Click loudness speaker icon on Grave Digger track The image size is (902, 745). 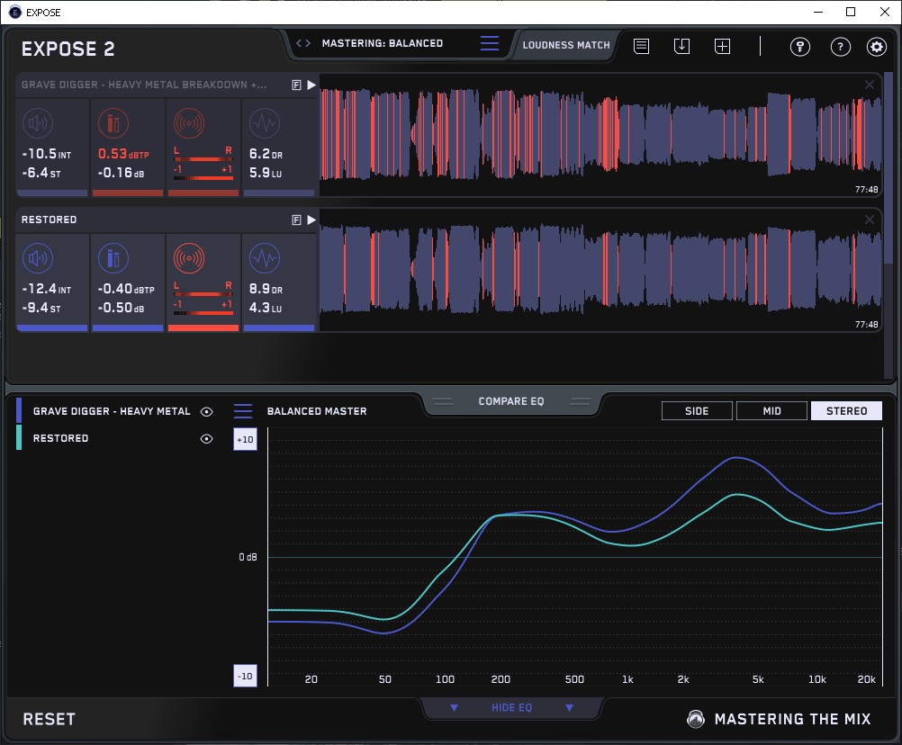(x=38, y=123)
